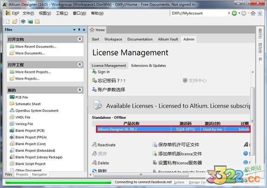Viewport: 267px width, 188px height.
Task: Select the Home document tab
Action: [x=97, y=30]
